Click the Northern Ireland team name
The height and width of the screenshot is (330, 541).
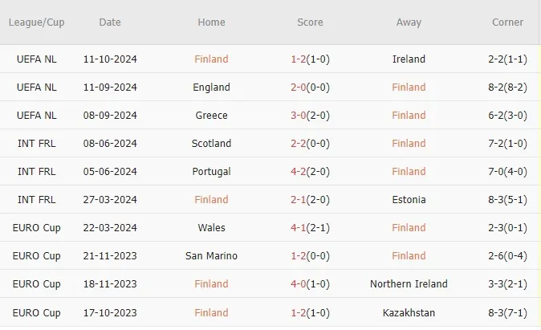(409, 284)
